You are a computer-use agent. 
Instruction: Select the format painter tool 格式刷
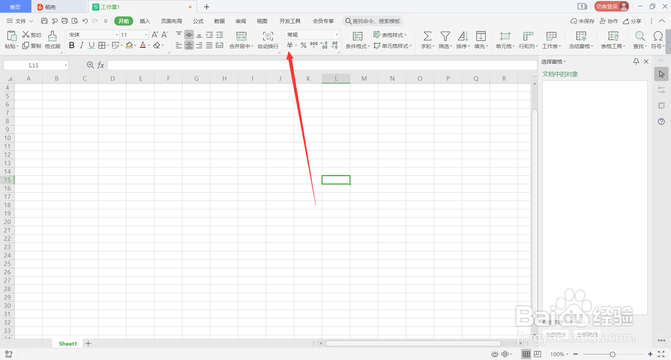pos(52,39)
